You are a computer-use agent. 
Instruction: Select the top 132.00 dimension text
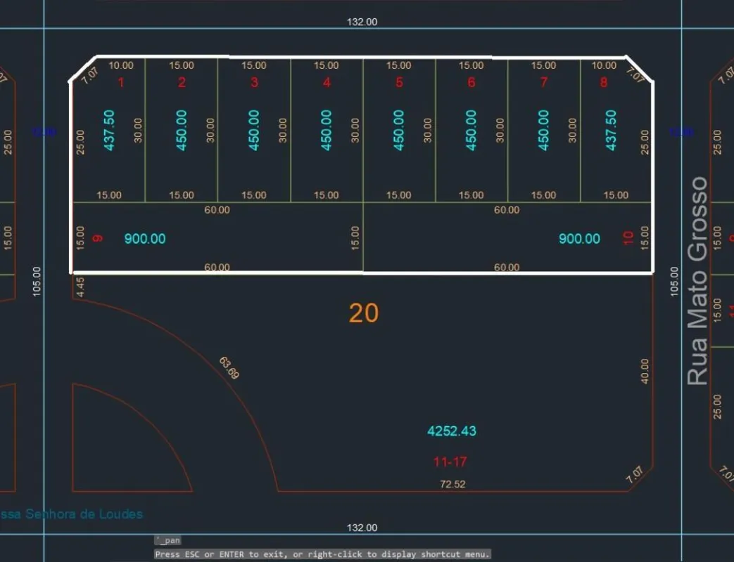coord(362,22)
